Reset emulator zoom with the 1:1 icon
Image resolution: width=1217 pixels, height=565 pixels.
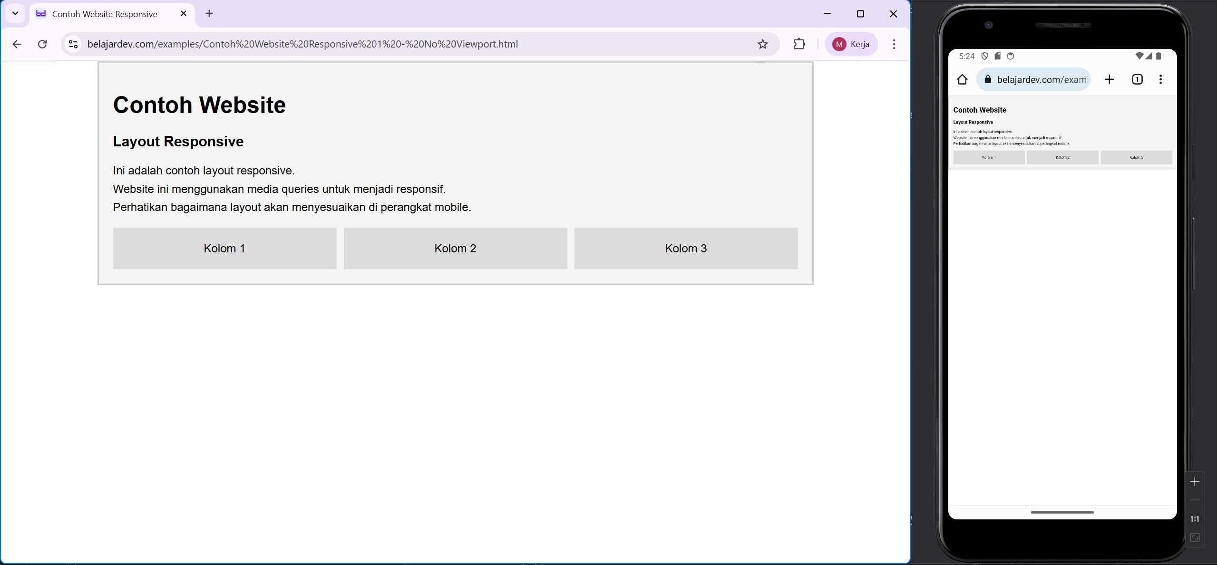pyautogui.click(x=1195, y=518)
